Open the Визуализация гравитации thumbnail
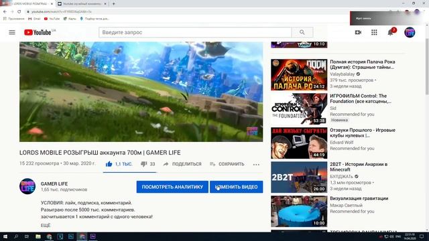This screenshot has height=241, width=429. (299, 212)
